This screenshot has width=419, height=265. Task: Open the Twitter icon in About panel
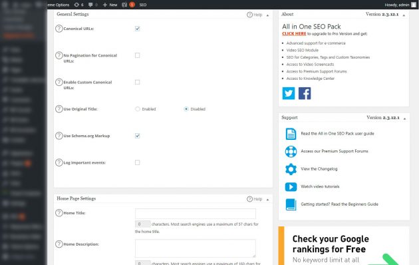tap(289, 93)
